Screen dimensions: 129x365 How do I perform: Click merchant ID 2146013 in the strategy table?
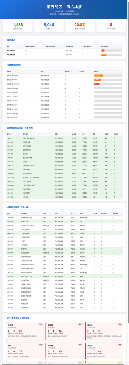[x=9, y=138]
